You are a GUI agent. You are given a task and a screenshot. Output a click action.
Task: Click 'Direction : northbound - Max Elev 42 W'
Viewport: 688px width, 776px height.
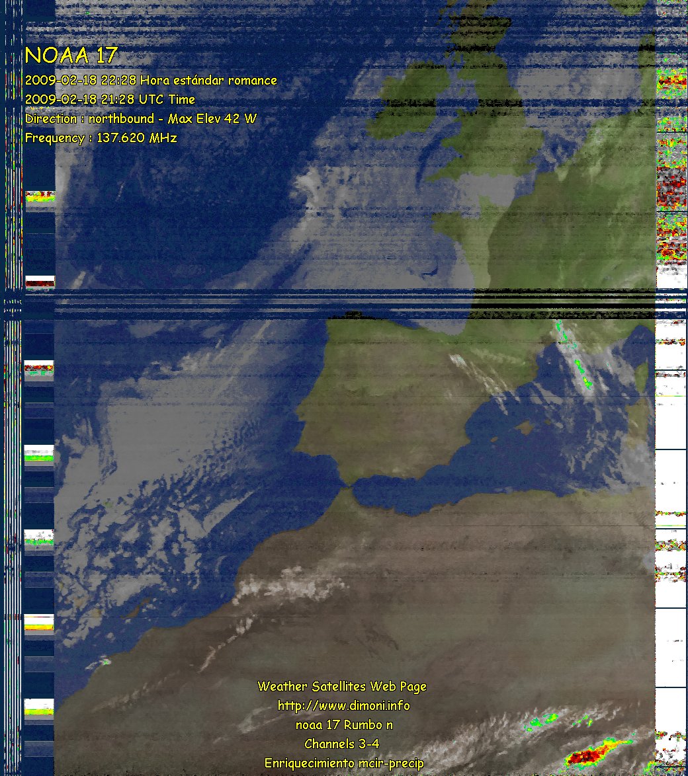[141, 119]
